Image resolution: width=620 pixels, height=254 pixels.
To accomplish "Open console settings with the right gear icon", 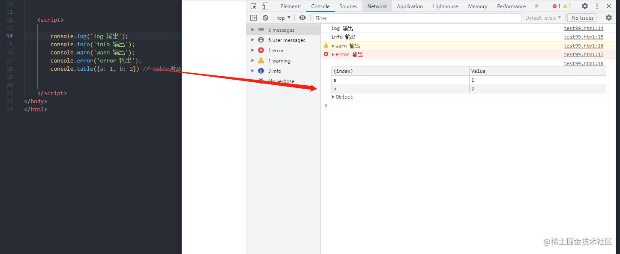I will [x=609, y=18].
